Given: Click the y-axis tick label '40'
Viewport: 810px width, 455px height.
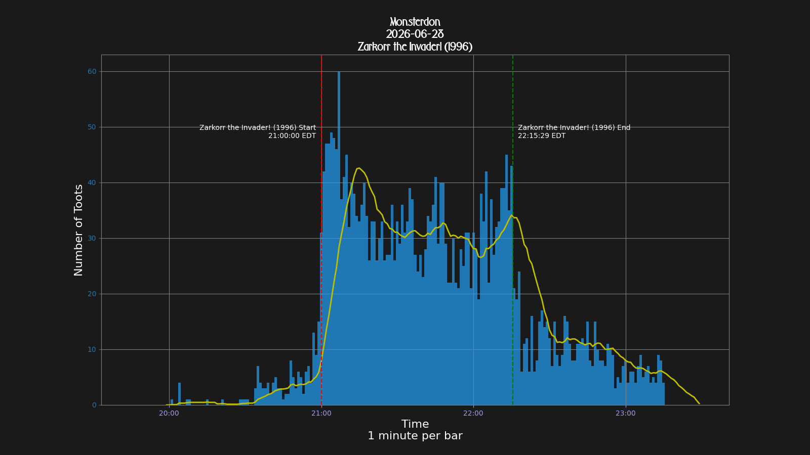Looking at the screenshot, I should pyautogui.click(x=92, y=183).
